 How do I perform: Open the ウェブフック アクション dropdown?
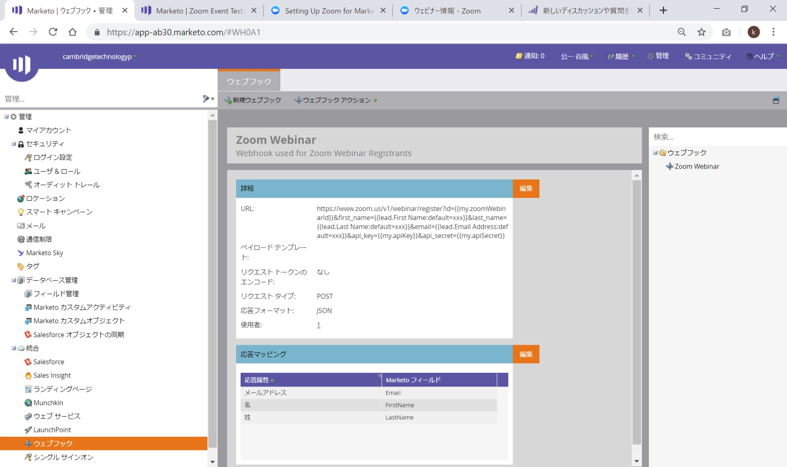point(336,100)
